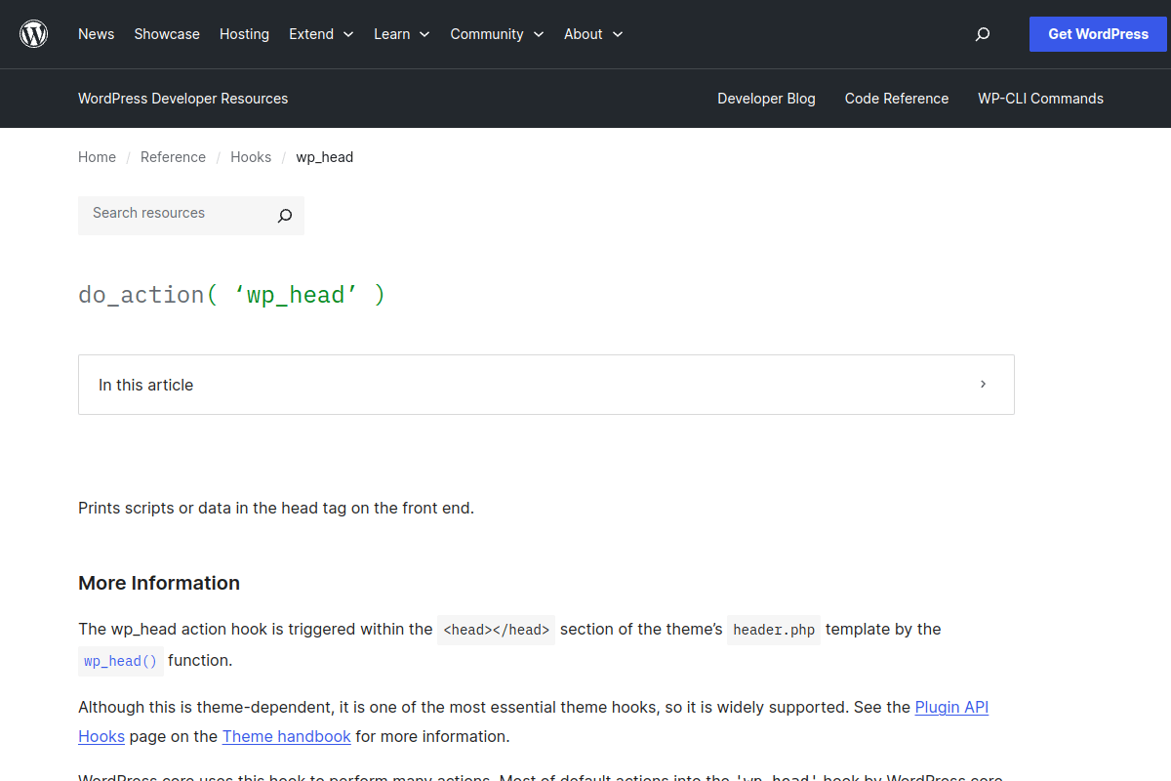Go to Code Reference
Screen dimensions: 1171x781
click(x=896, y=98)
